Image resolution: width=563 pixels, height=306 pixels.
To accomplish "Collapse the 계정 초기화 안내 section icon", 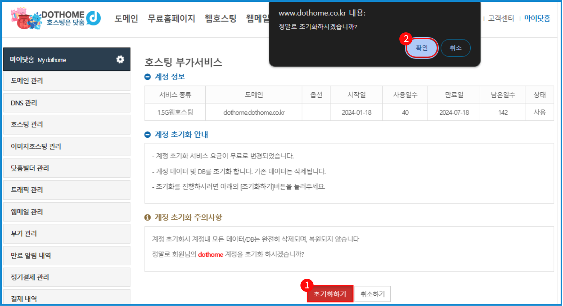I will (x=147, y=135).
